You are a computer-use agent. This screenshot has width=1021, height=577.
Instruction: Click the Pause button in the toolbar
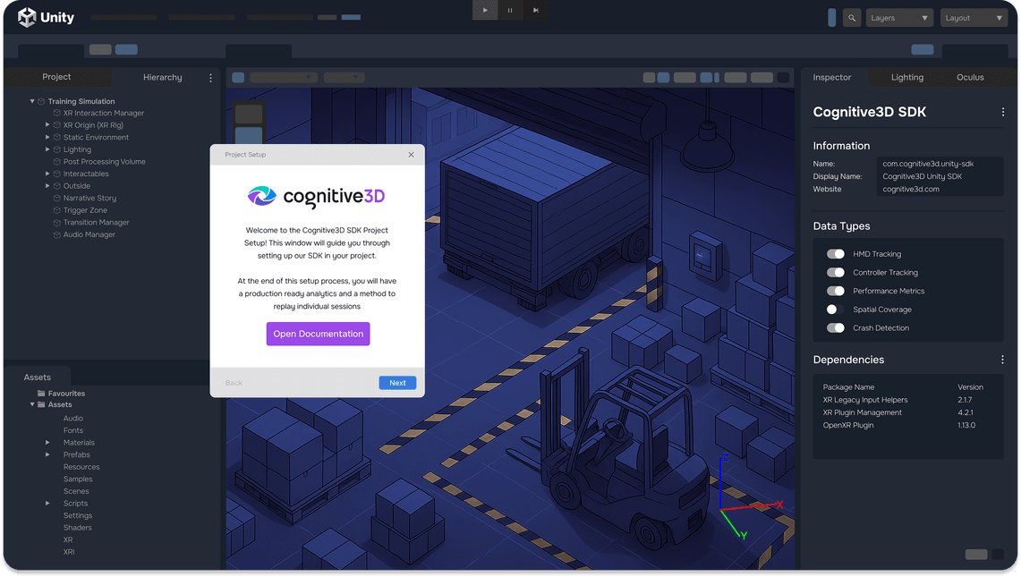[510, 11]
